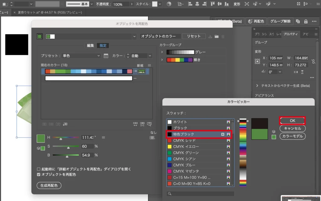Click the recolor artwork globe icon in control bar

[x=169, y=4]
